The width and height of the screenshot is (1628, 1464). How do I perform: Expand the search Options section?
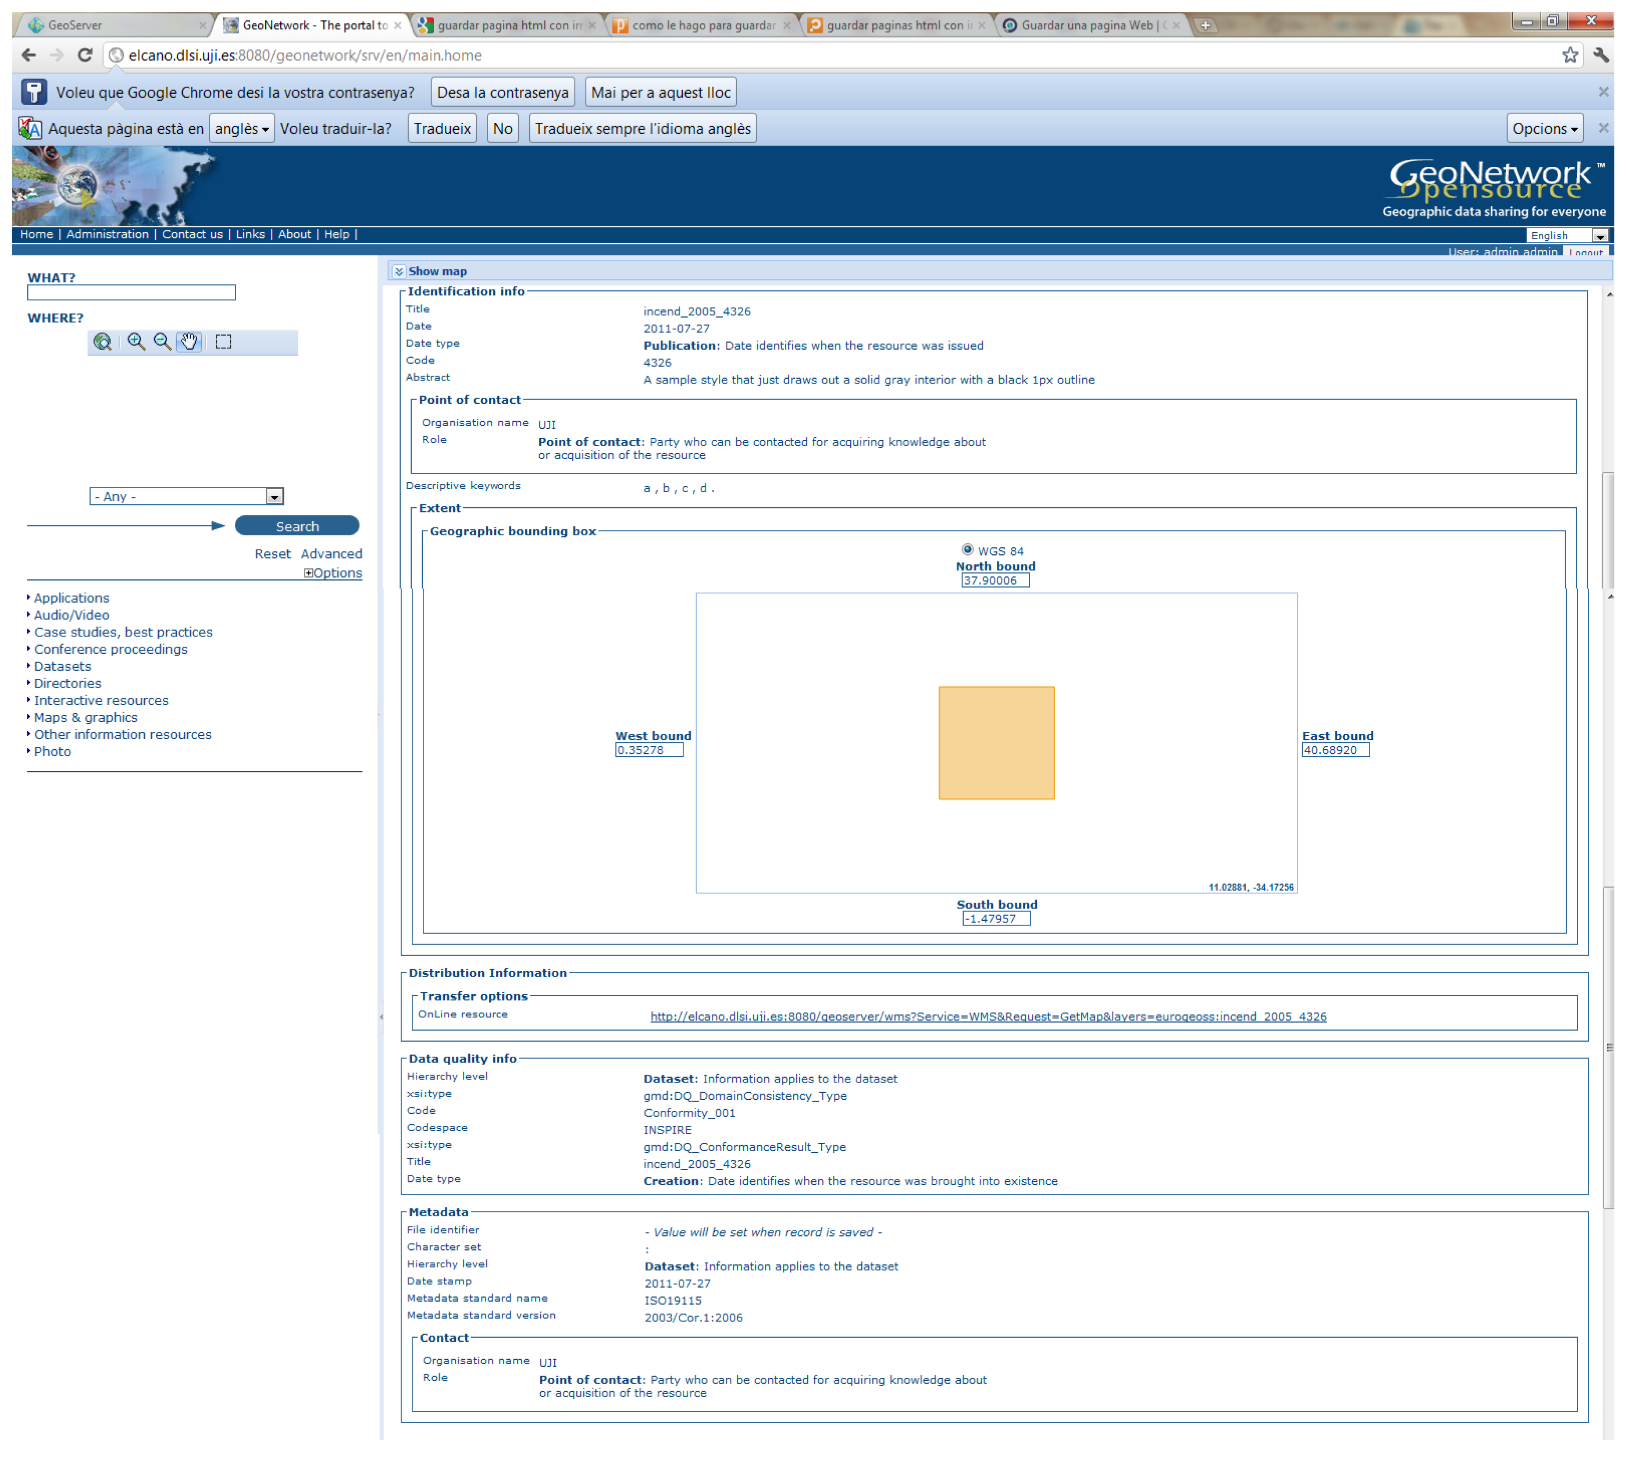pyautogui.click(x=333, y=573)
